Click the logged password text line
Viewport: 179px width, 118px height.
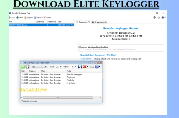click(x=118, y=59)
